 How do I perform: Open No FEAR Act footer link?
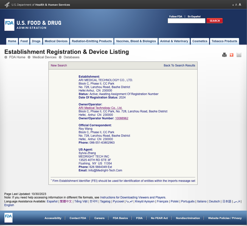click(159, 218)
